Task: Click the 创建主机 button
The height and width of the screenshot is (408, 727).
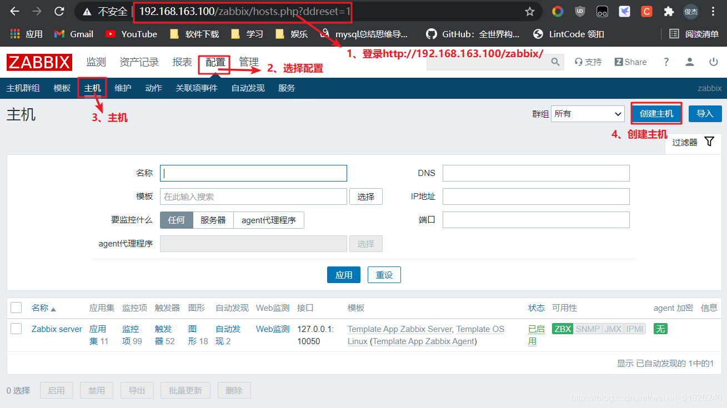Action: (x=656, y=114)
